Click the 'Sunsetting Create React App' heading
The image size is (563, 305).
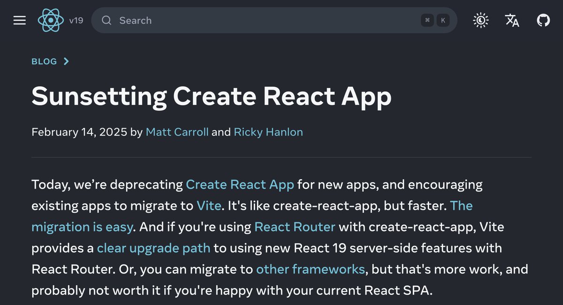212,96
